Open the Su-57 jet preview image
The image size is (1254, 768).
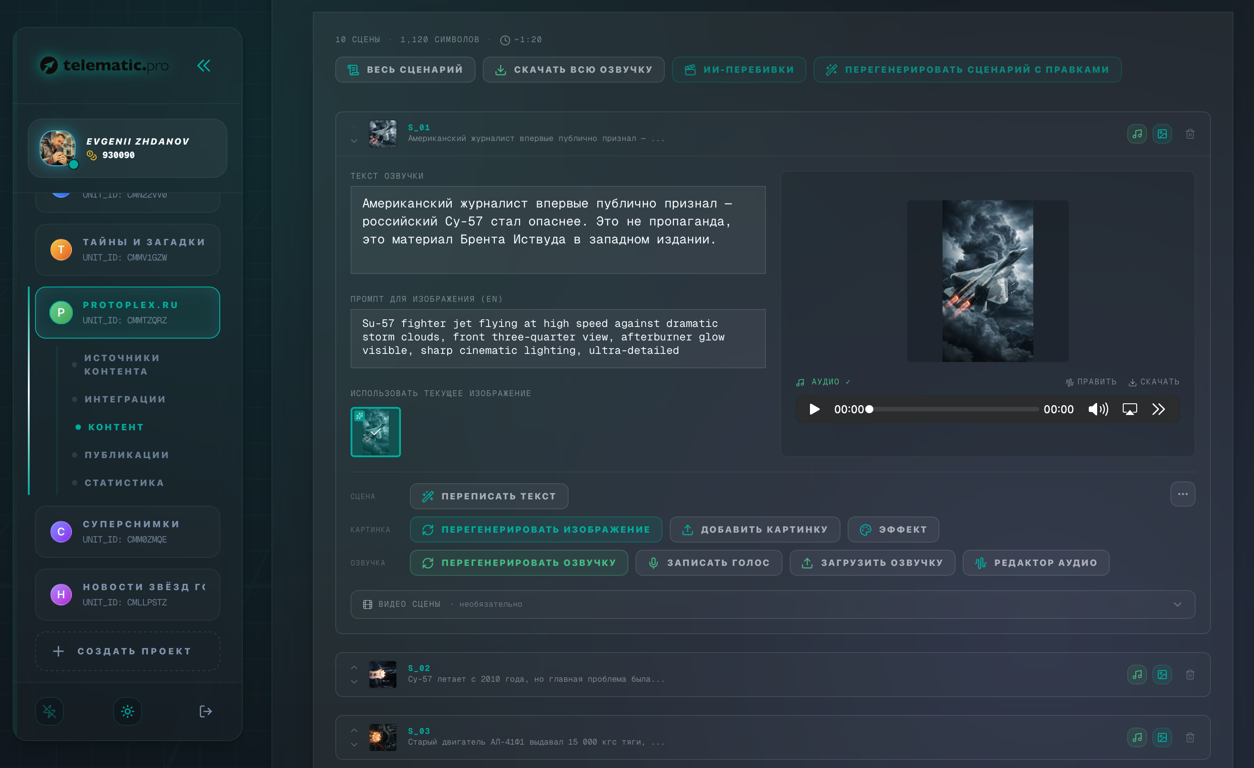(x=987, y=281)
